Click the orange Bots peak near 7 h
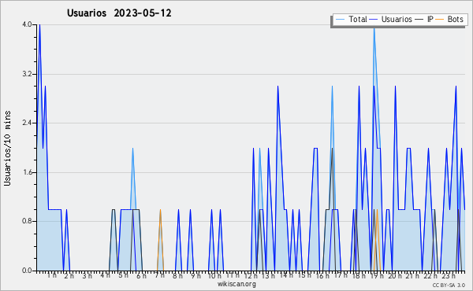This screenshot has width=473, height=291. coord(160,210)
